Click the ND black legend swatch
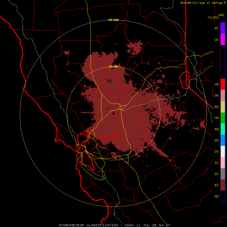This screenshot has width=227, height=227. [223, 196]
